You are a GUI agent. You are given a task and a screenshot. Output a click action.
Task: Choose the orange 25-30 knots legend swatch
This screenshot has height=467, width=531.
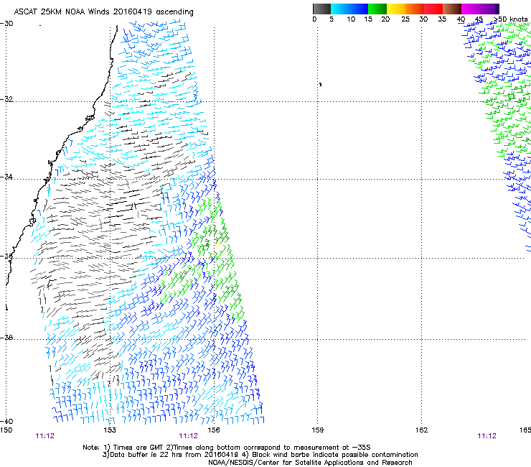coord(415,9)
